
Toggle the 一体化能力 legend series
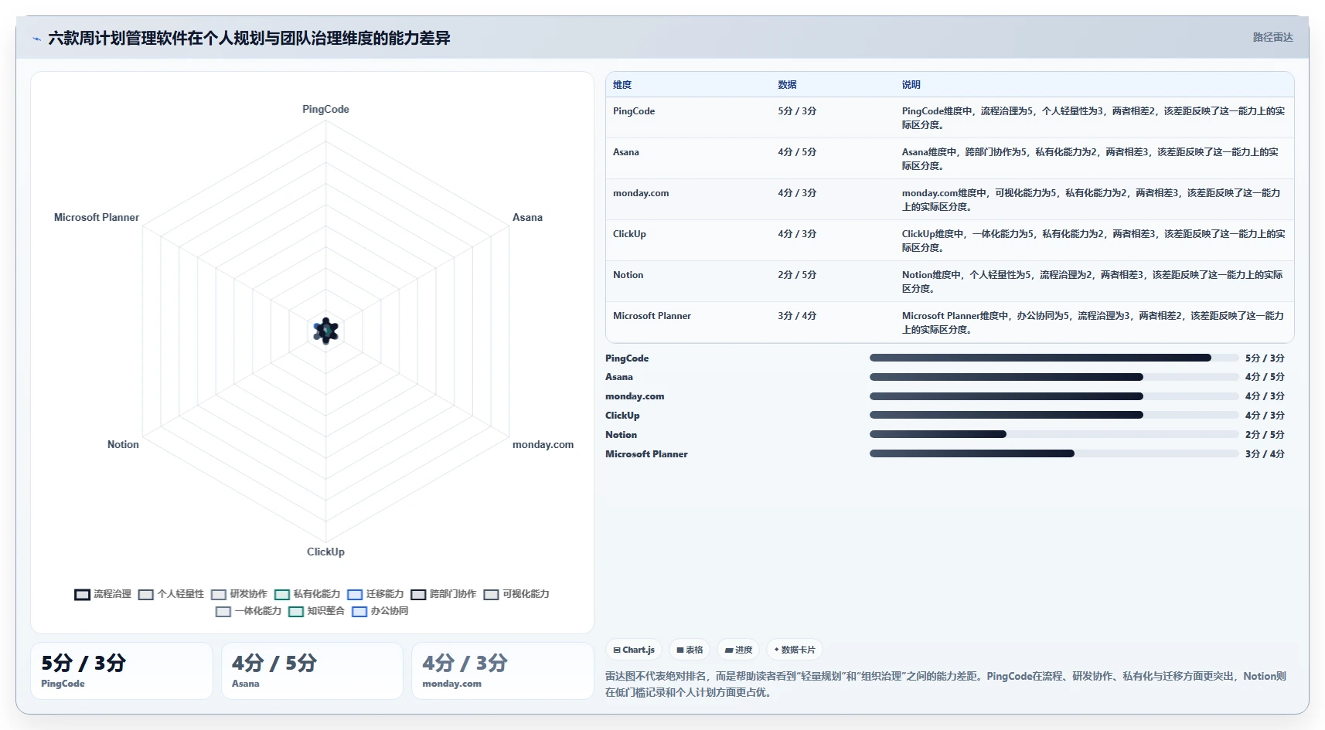(248, 611)
